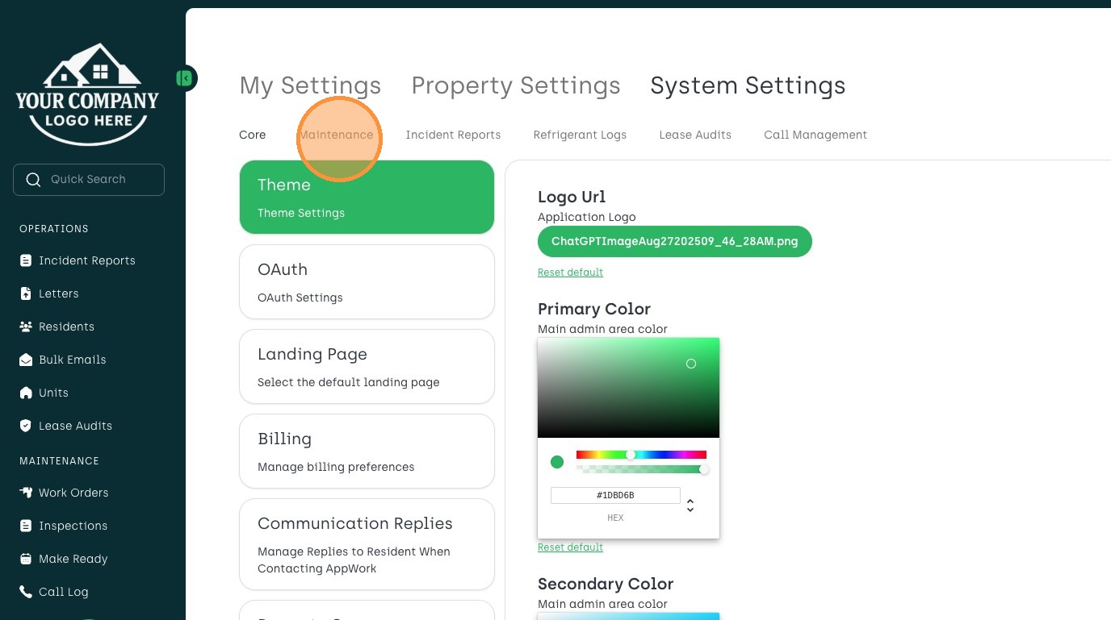Viewport: 1111px width, 620px height.
Task: Click the HEX color input field
Action: (615, 495)
